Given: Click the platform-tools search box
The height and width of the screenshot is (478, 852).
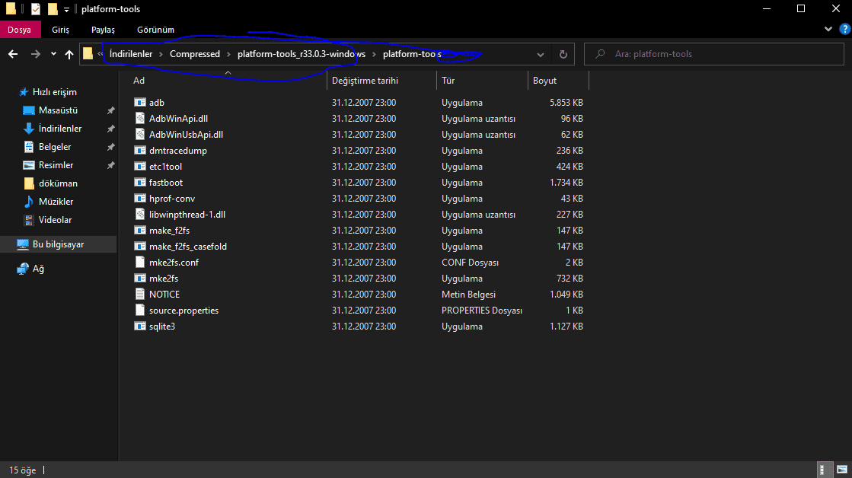Looking at the screenshot, I should coord(716,54).
